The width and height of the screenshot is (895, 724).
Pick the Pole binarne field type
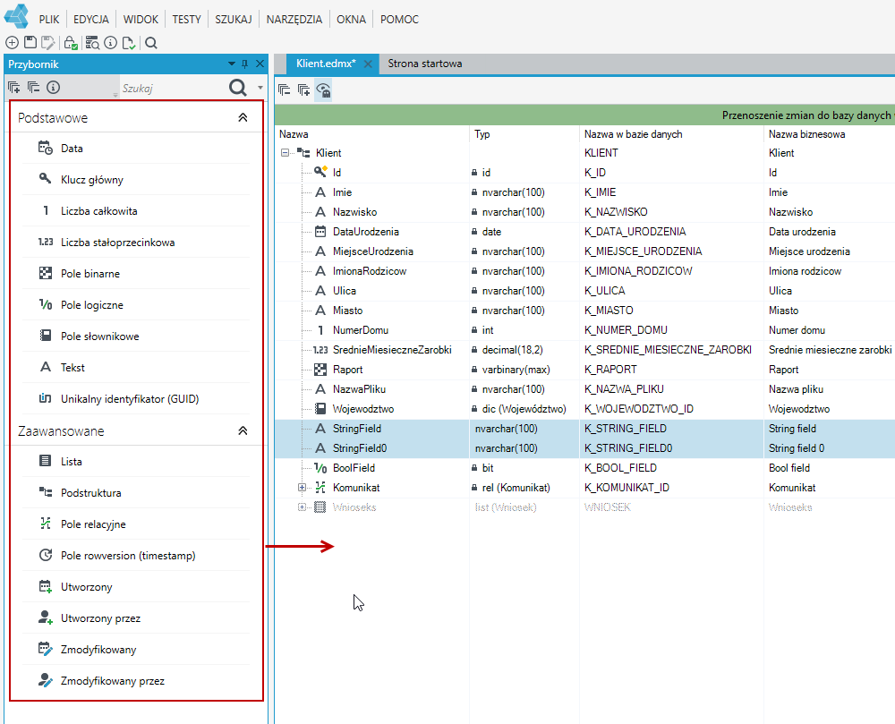136,274
